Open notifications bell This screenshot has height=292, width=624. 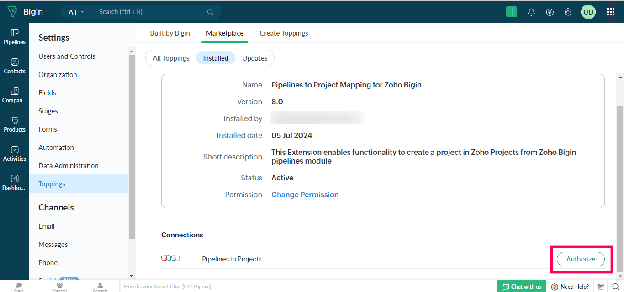click(531, 12)
